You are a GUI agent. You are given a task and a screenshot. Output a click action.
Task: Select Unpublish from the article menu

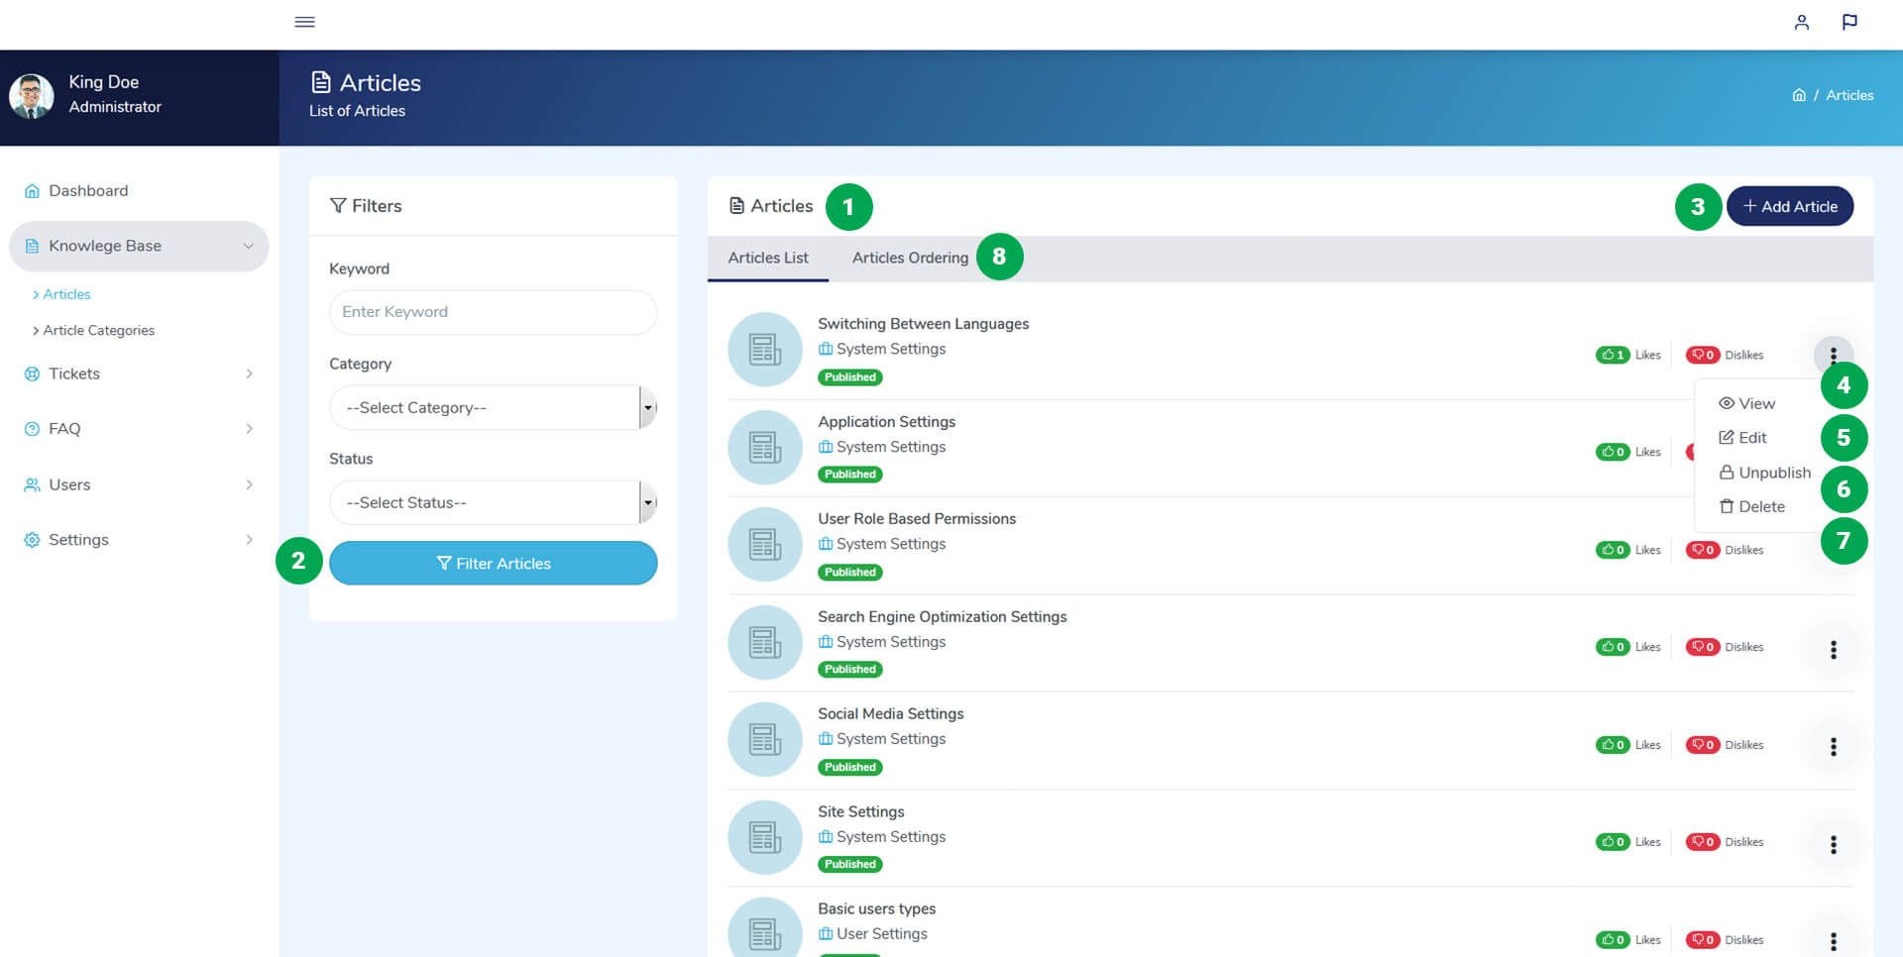pyautogui.click(x=1764, y=473)
